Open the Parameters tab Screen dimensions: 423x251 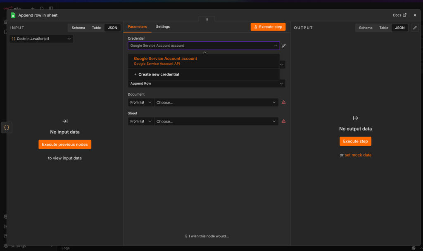point(137,27)
